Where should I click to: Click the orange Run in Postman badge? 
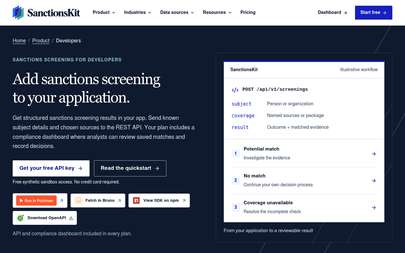coord(36,201)
